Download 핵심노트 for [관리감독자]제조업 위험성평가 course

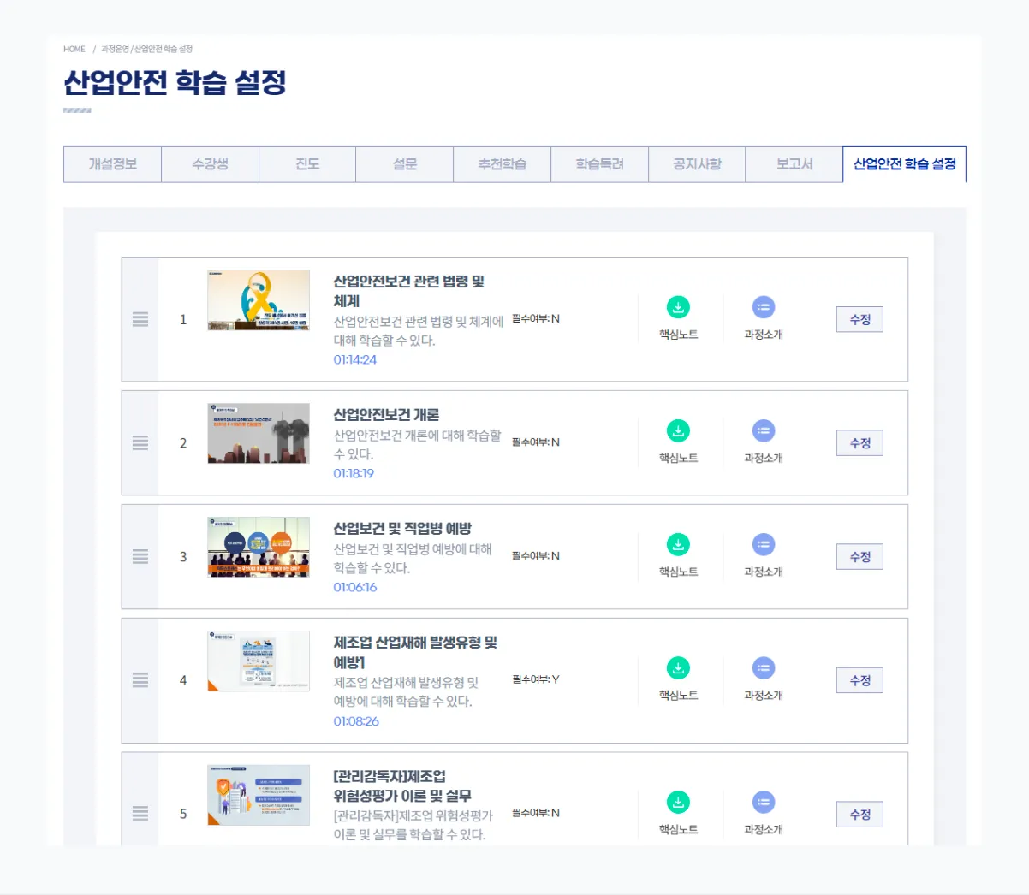[678, 802]
